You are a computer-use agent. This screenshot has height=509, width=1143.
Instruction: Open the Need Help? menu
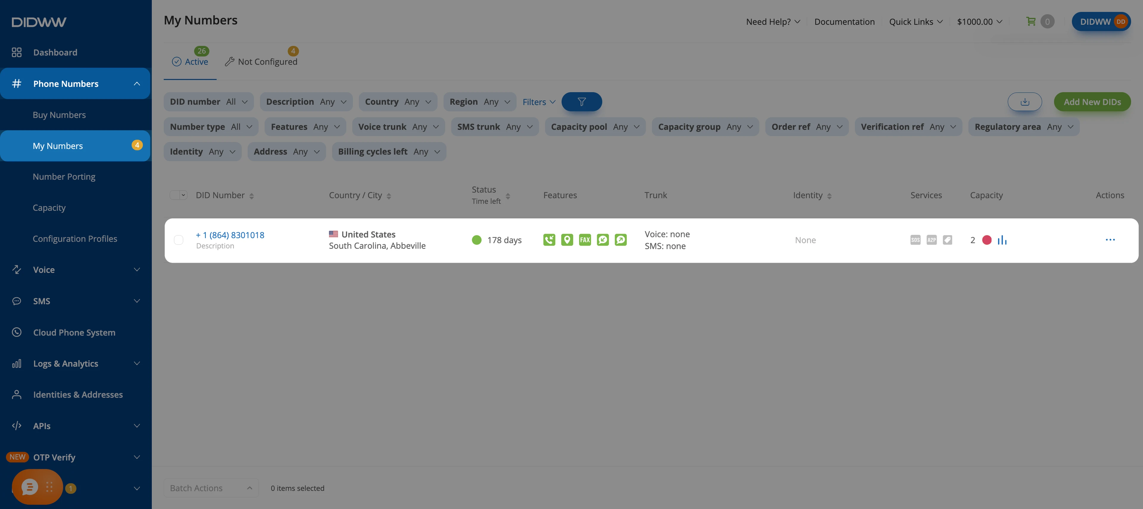(773, 22)
